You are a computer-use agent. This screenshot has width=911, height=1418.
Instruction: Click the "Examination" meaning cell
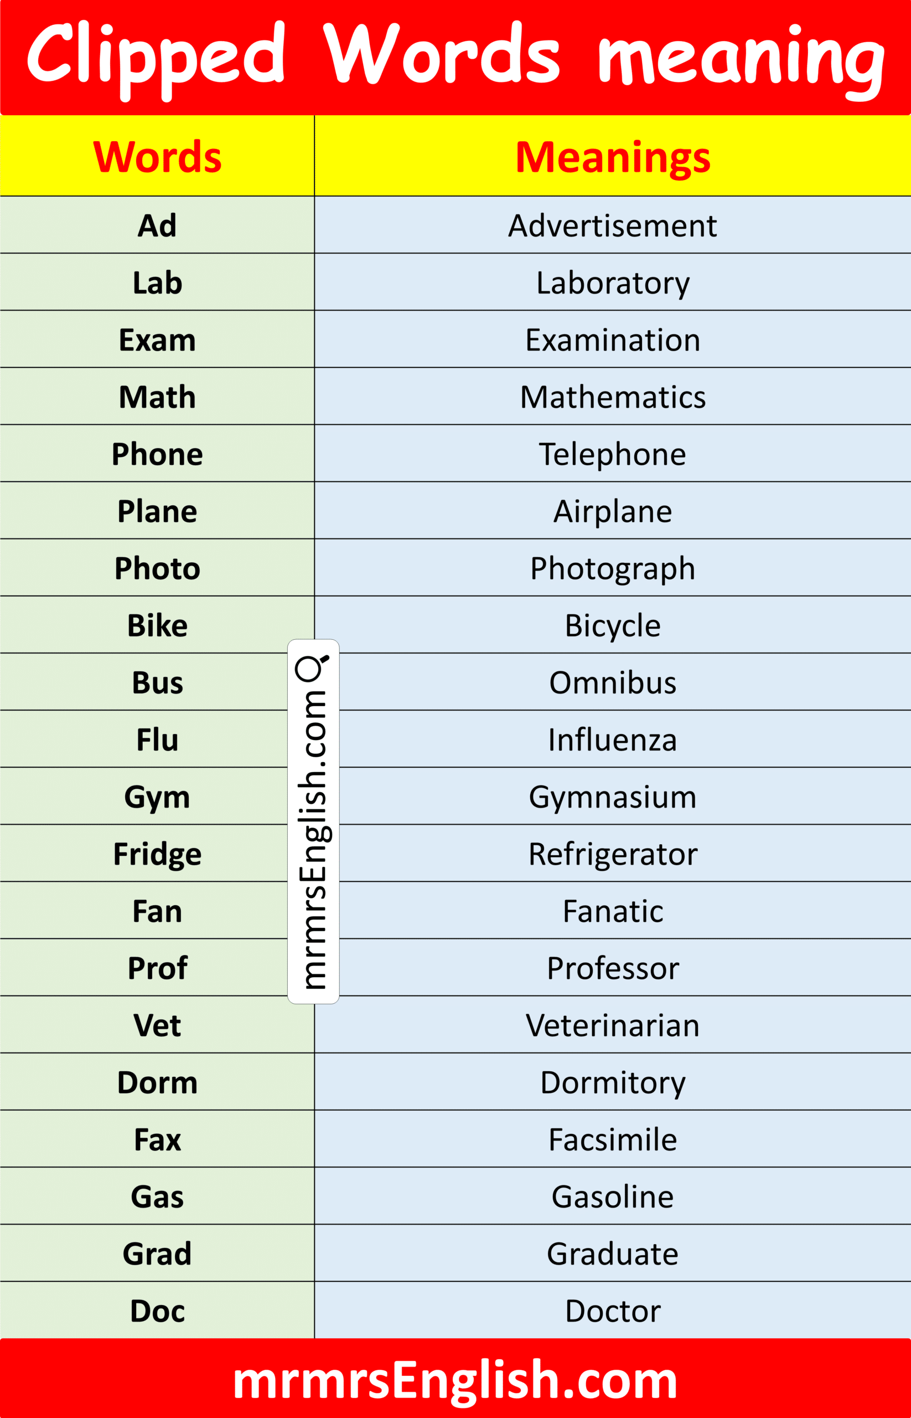612,340
